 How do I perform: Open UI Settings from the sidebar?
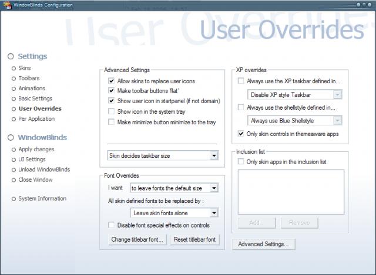(32, 159)
